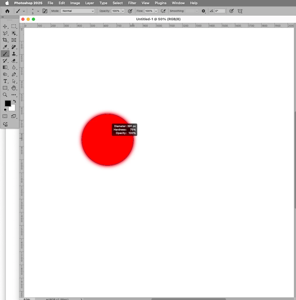The height and width of the screenshot is (300, 296).
Task: Click the black foreground color swatch
Action: pos(8,103)
